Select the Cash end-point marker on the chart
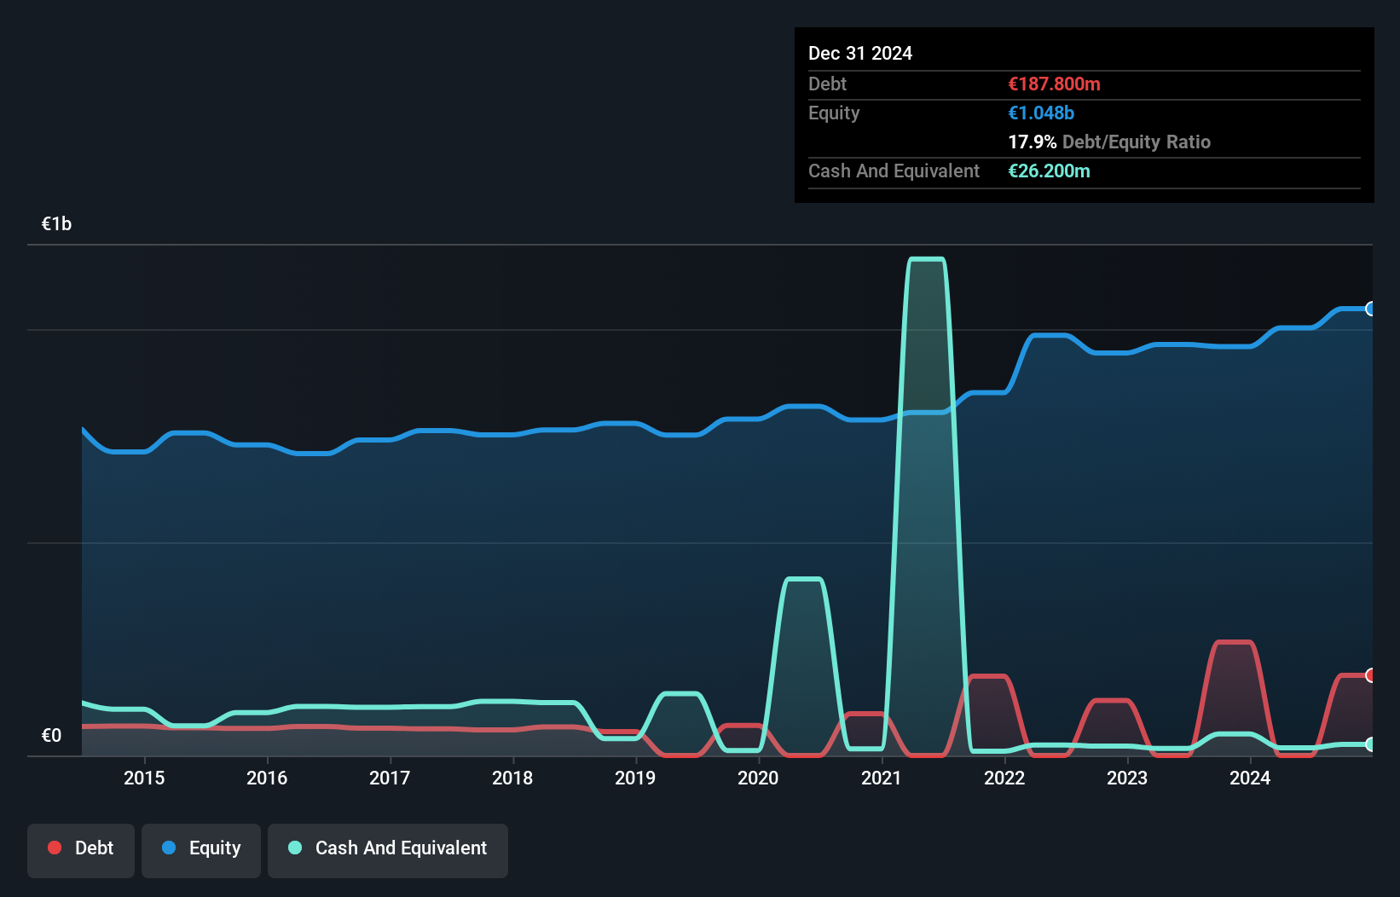Screen dimensions: 1400x897 [x=1371, y=744]
